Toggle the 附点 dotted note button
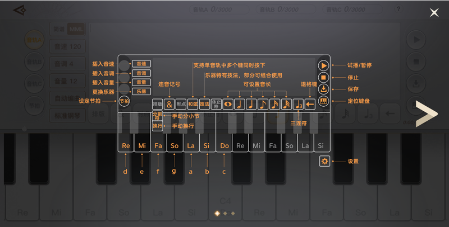 pos(181,103)
